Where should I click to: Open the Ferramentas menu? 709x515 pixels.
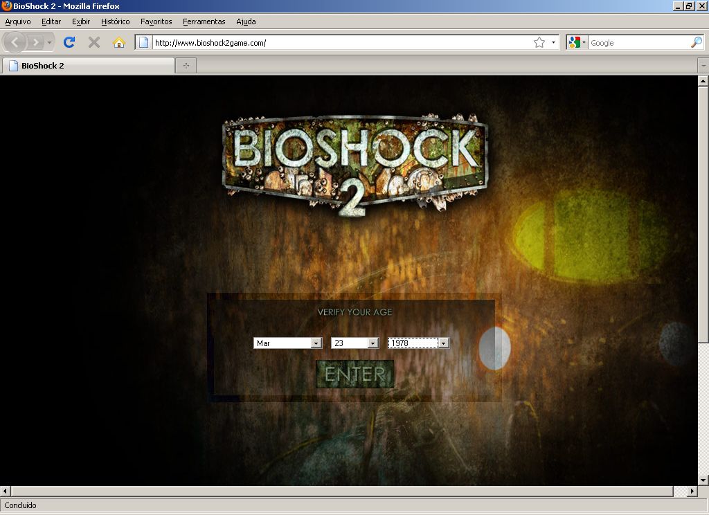coord(204,21)
